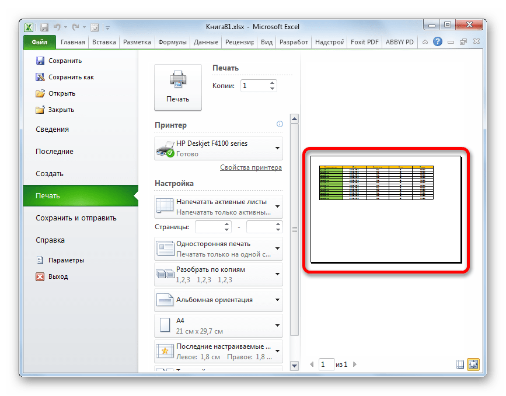This screenshot has height=396, width=506.
Task: Switch to the ABBYY PDF tab
Action: point(400,42)
